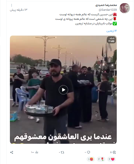Open the view statistics bar-chart icon
Screen dimensions: 134x164
click(x=37, y=152)
